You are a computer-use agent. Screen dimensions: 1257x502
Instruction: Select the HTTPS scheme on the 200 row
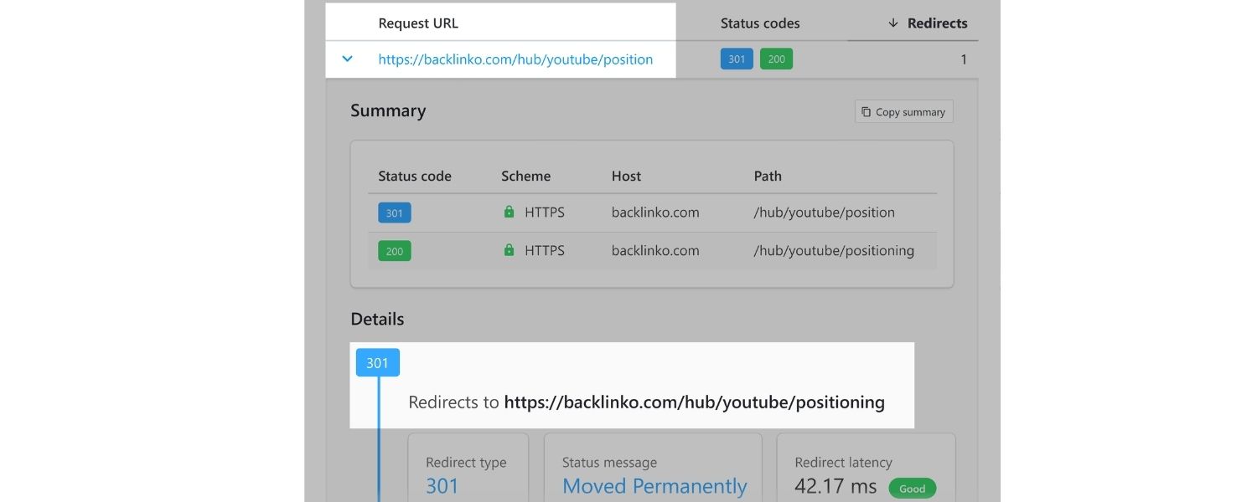click(x=543, y=250)
